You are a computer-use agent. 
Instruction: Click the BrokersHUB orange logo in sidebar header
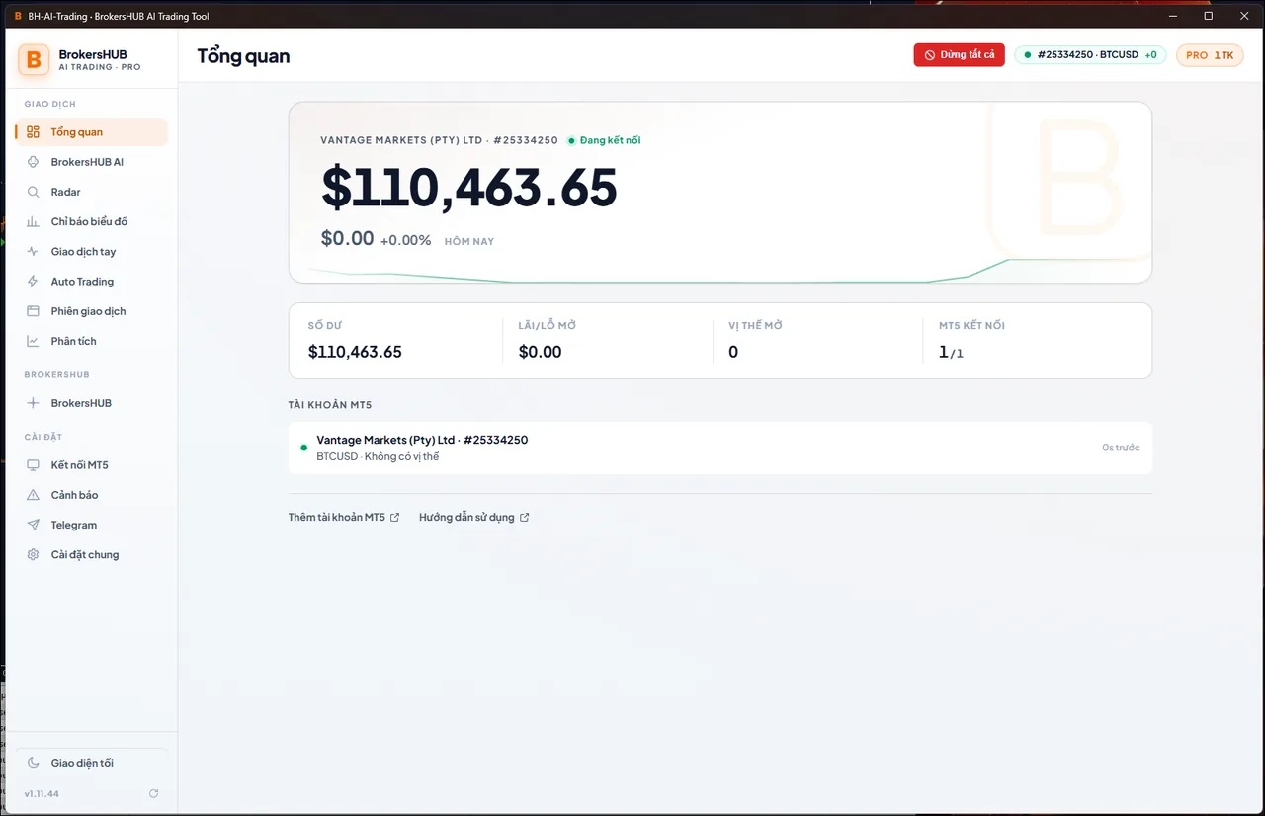pyautogui.click(x=34, y=59)
